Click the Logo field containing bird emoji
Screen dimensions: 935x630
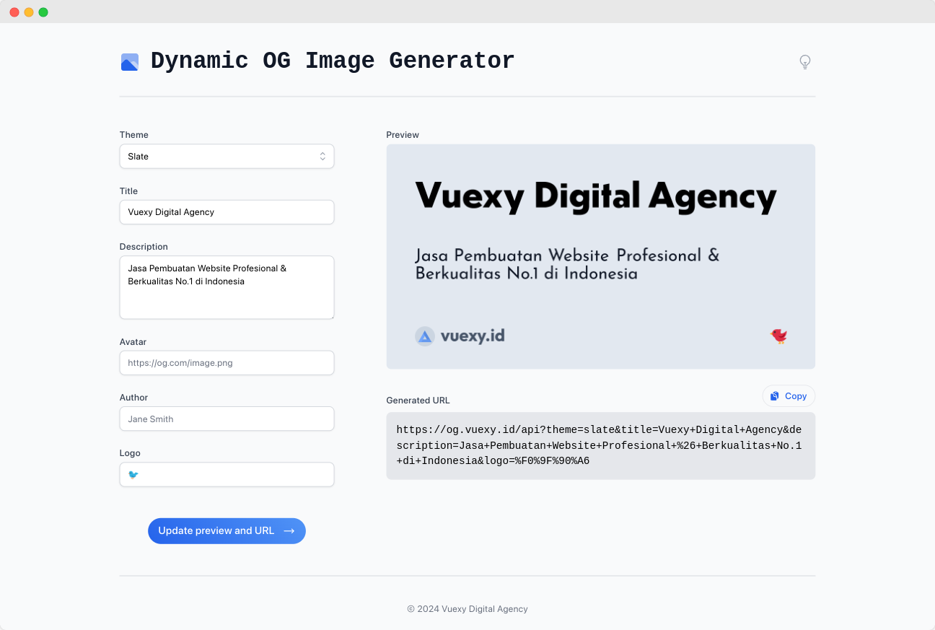click(x=227, y=475)
